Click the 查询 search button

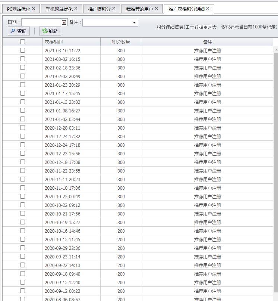pyautogui.click(x=19, y=31)
